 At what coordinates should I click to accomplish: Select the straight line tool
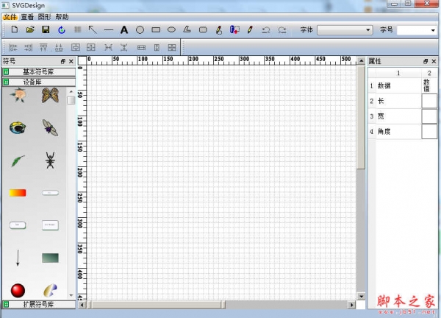click(x=108, y=29)
